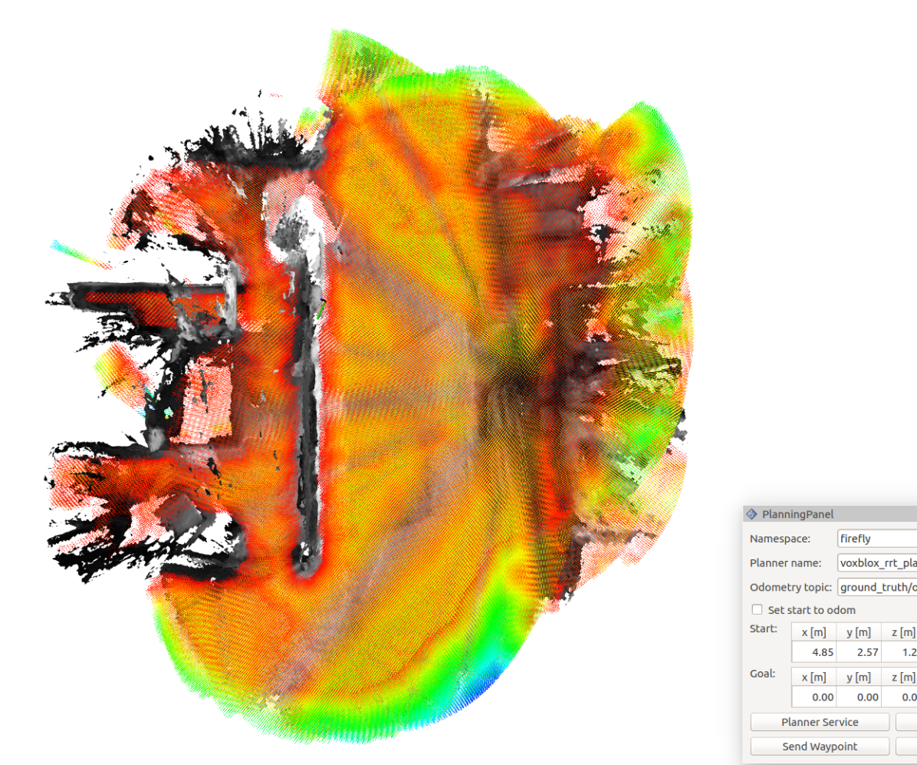Select the Goal y value cell
Viewport: 917px width, 765px height.
click(x=859, y=697)
